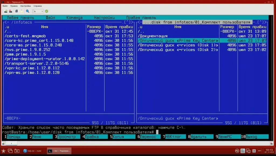
Task: Click the F10 Выход function key
Action: [x=255, y=137]
